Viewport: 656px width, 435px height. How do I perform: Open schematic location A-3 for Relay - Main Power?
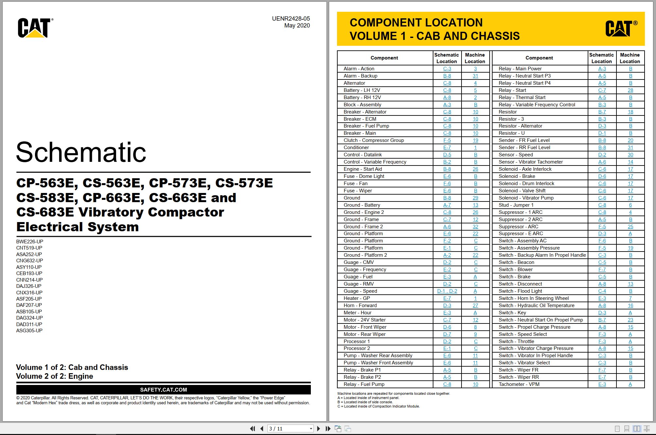point(602,69)
